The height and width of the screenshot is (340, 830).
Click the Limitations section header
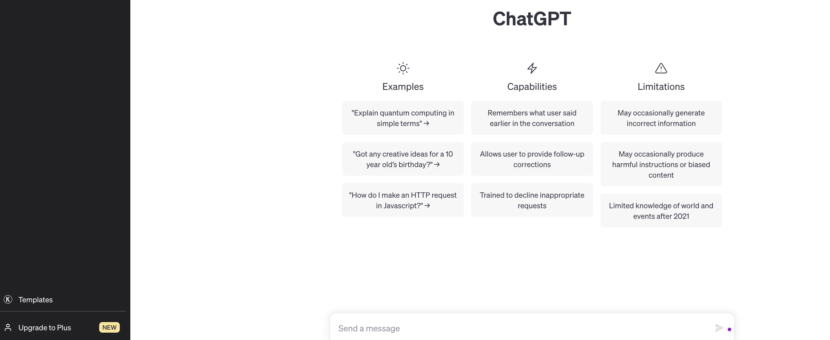pyautogui.click(x=661, y=85)
